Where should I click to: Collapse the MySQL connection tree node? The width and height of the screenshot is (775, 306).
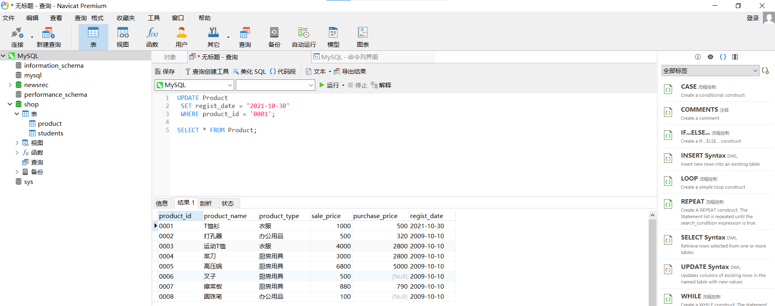pyautogui.click(x=3, y=56)
